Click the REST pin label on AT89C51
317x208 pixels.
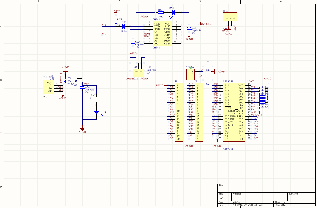tap(228, 108)
